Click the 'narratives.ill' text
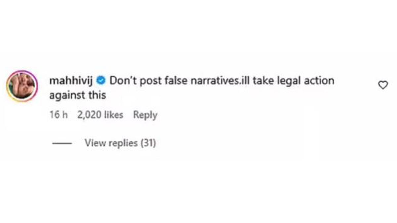The height and width of the screenshot is (223, 397). coord(222,81)
